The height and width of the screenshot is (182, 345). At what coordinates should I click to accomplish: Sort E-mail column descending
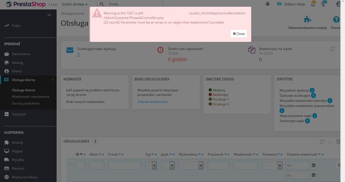tap(120, 154)
